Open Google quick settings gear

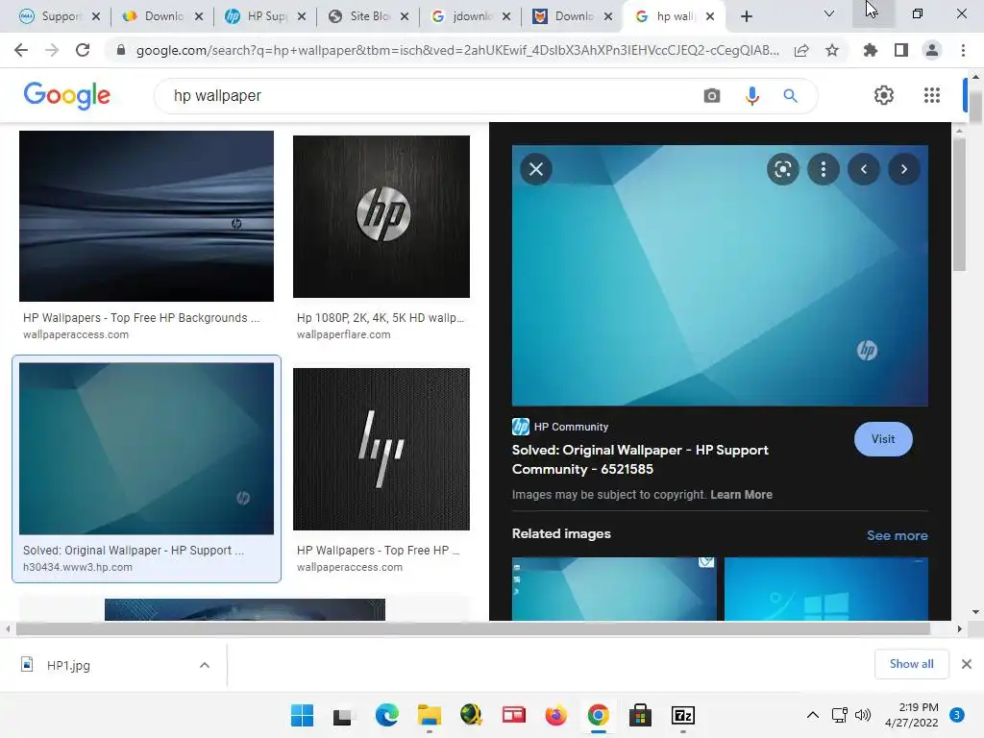click(884, 95)
